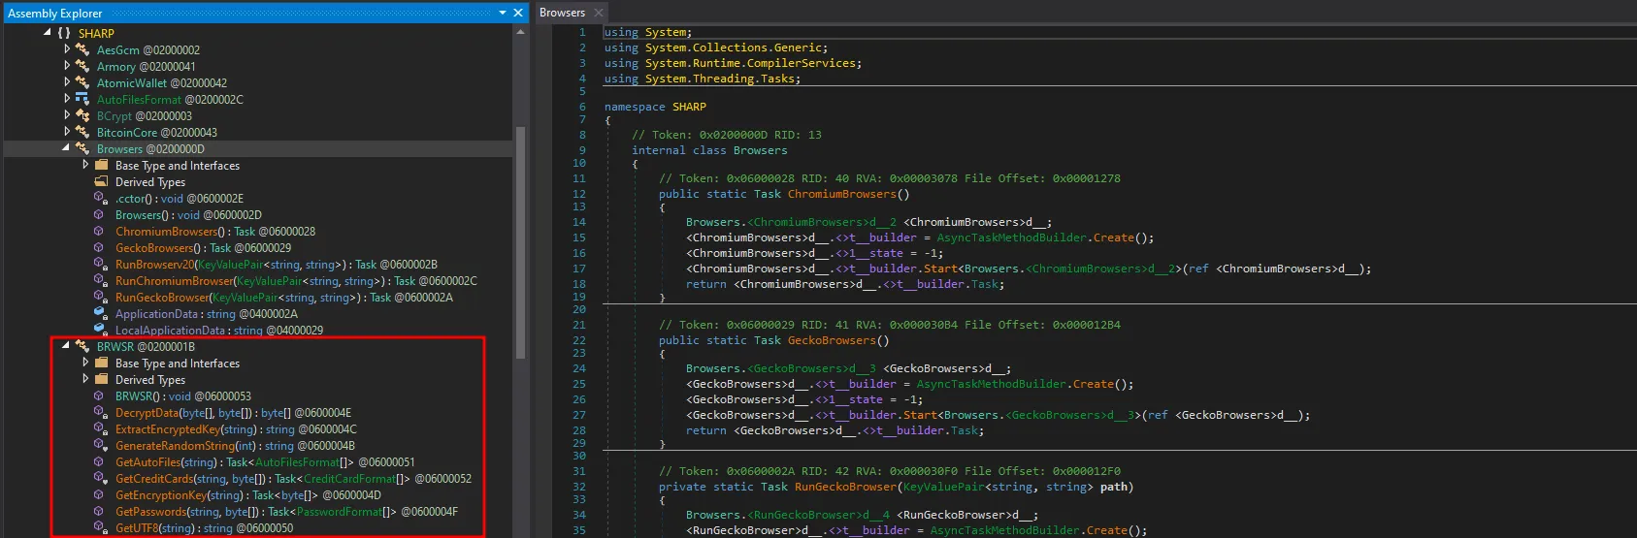This screenshot has height=538, width=1637.
Task: Collapse the BRWSR class node
Action: (66, 347)
